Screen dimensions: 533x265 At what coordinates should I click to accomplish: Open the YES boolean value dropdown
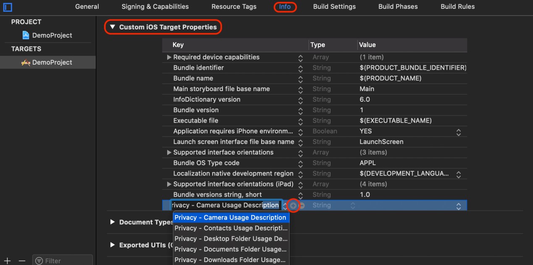click(458, 131)
